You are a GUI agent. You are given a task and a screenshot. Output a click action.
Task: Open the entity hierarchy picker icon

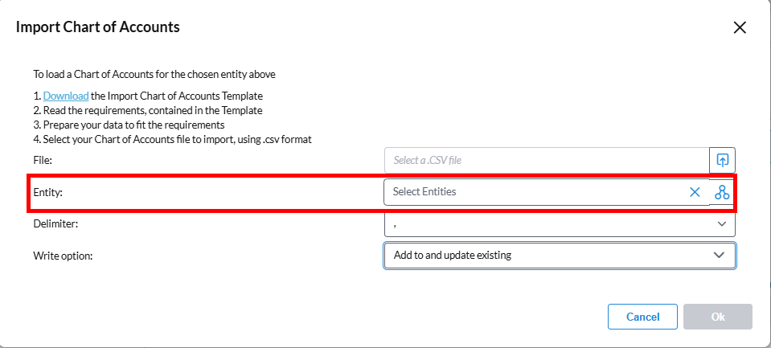721,192
